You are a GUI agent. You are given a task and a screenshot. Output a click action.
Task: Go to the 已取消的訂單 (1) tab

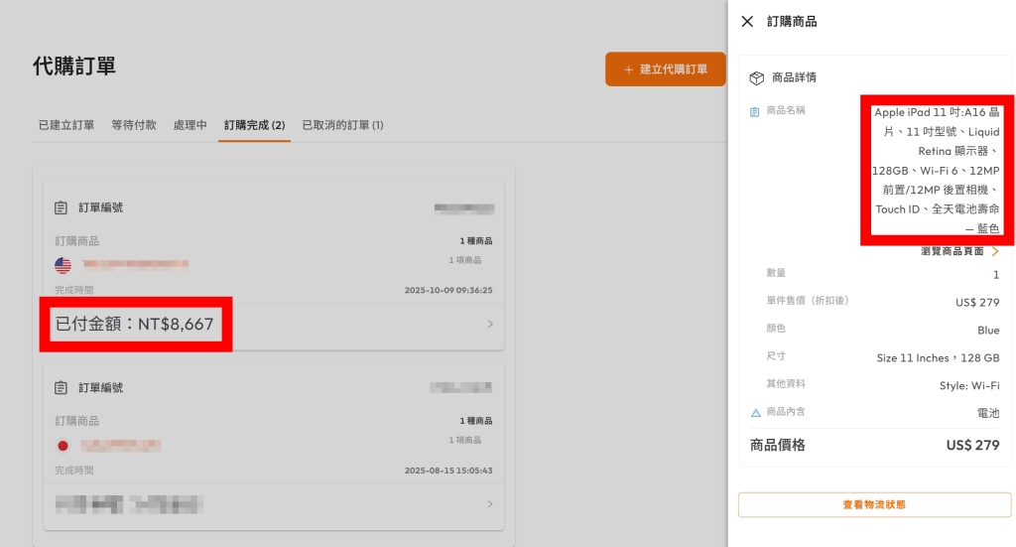tap(342, 125)
